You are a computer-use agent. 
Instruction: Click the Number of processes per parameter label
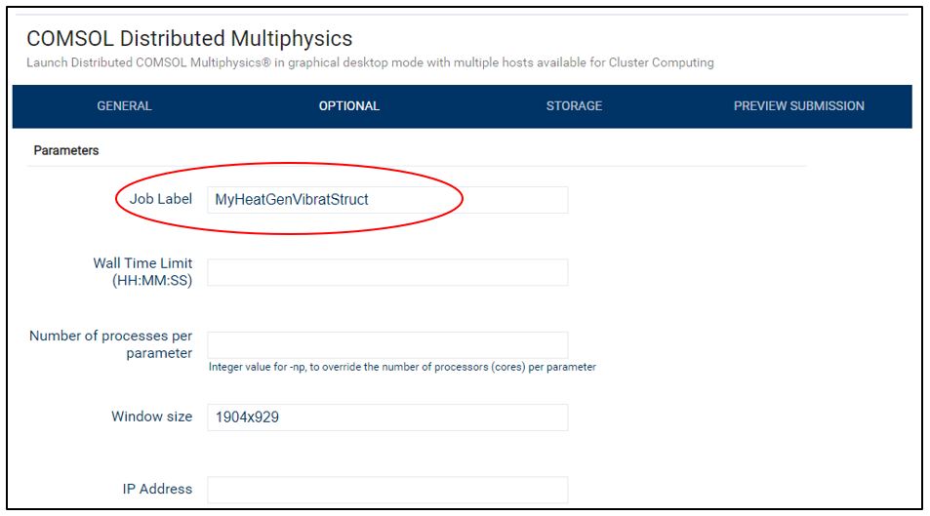111,344
